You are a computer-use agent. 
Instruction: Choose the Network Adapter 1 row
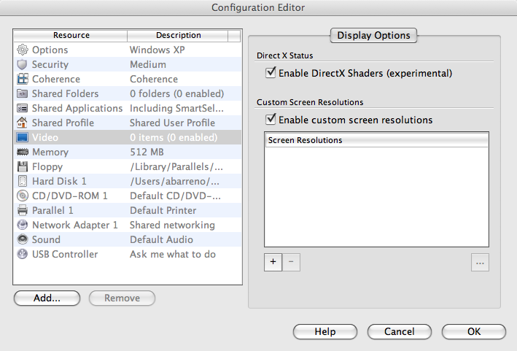tap(74, 225)
